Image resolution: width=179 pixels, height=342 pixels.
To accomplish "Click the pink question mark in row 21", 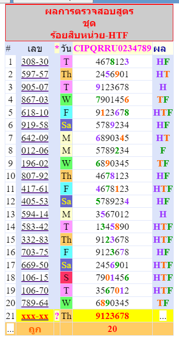I will [x=57, y=316].
